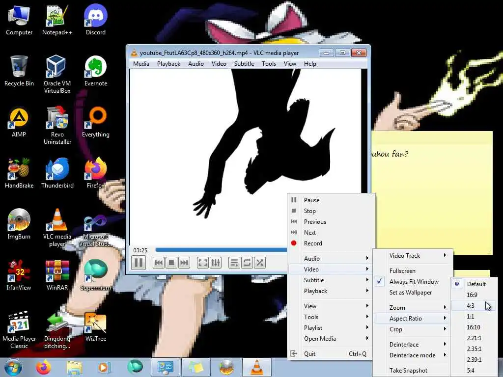Skip to previous media in VLC toolbar
This screenshot has height=377, width=503.
159,263
